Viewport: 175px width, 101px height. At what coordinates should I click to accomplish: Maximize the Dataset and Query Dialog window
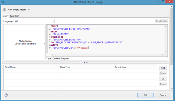[163, 1]
